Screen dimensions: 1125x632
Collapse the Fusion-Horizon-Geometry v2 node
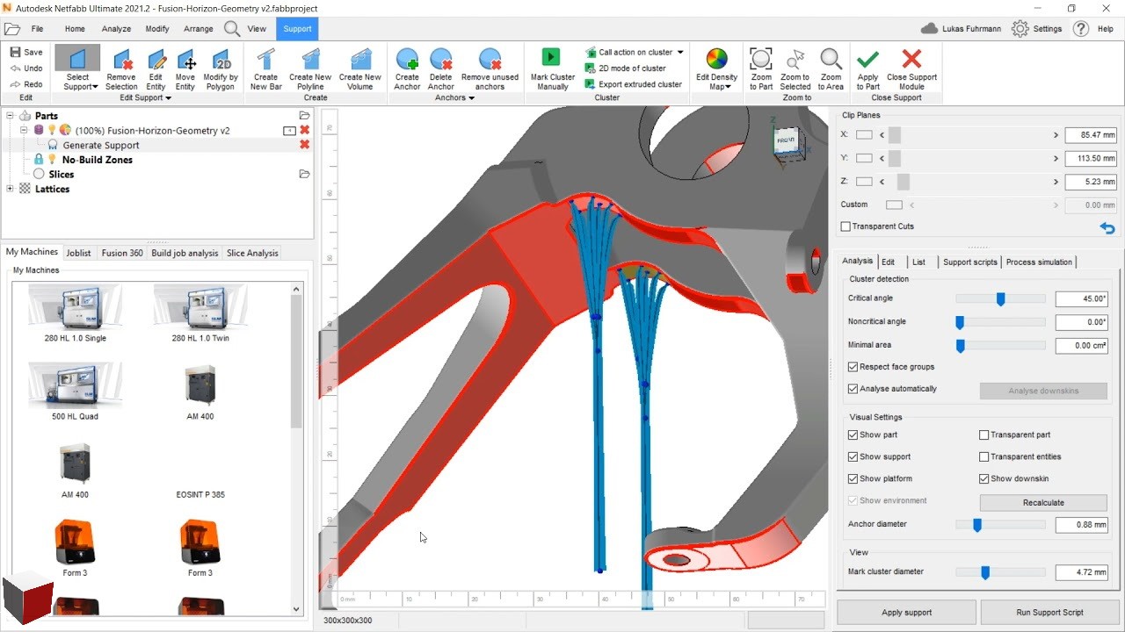click(x=25, y=130)
